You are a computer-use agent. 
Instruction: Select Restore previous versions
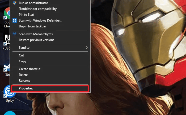(50, 40)
